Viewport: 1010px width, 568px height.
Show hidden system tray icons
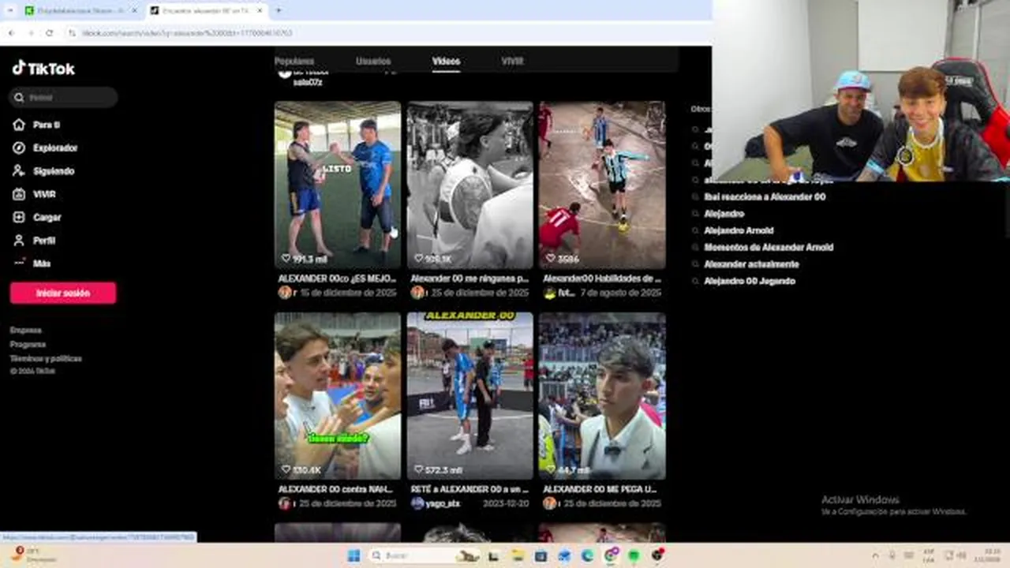tap(874, 555)
